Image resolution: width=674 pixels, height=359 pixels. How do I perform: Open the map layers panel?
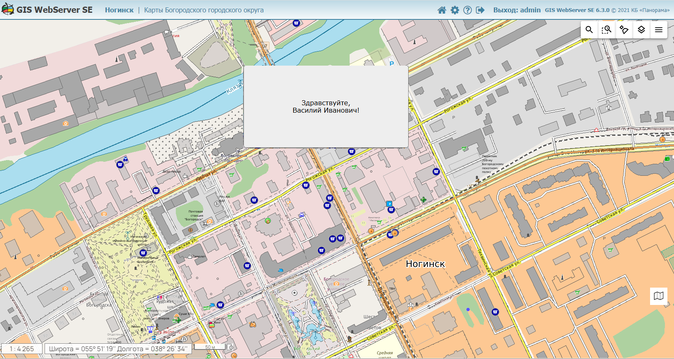pos(641,30)
